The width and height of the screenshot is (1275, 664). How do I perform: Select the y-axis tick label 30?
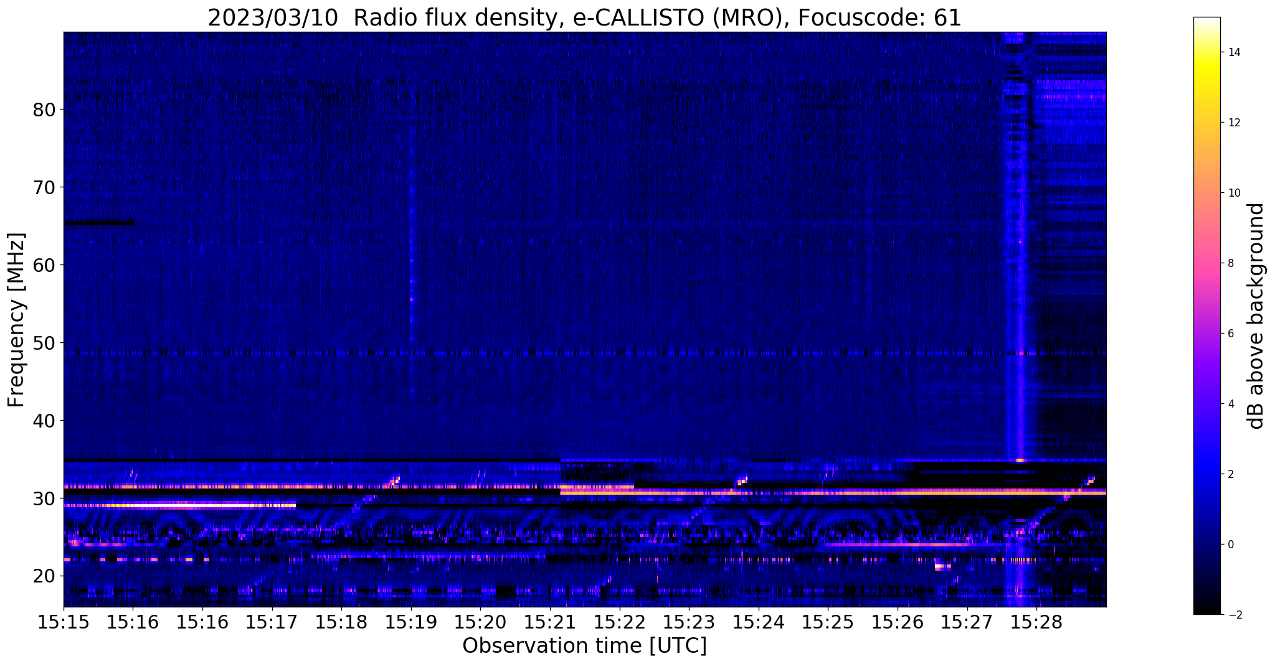click(44, 498)
